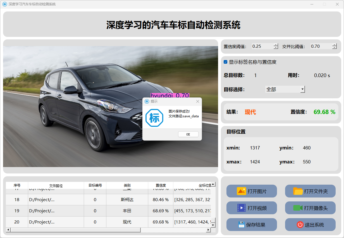Click the app logo icon in title bar

point(5,4)
